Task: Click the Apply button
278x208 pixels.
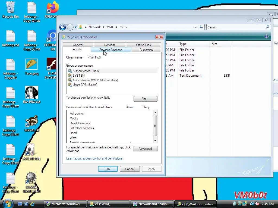Action: 151,169
